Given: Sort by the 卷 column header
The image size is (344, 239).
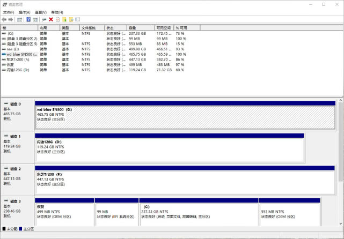Looking at the screenshot, I should click(19, 28).
